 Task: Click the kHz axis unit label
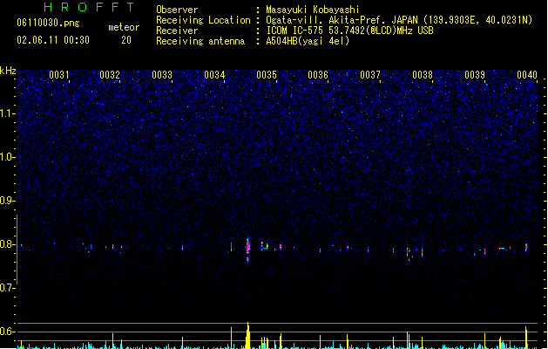click(x=8, y=71)
